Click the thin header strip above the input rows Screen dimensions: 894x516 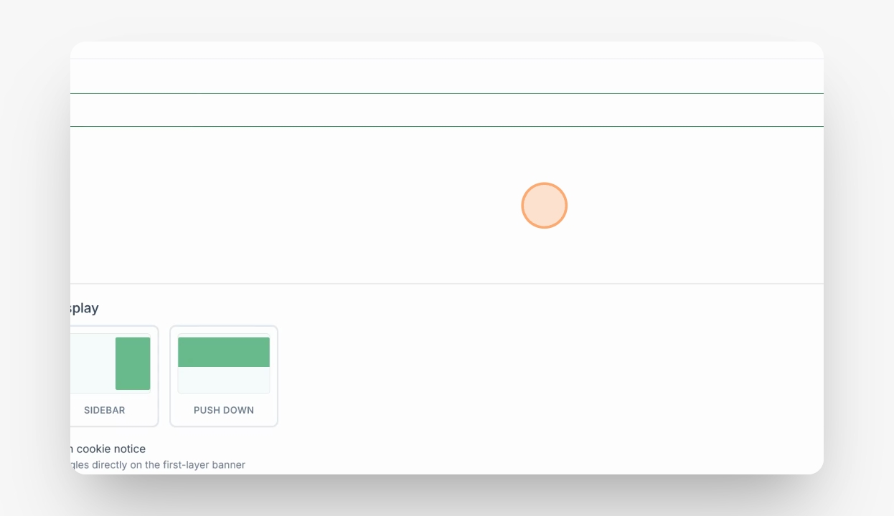pos(447,50)
